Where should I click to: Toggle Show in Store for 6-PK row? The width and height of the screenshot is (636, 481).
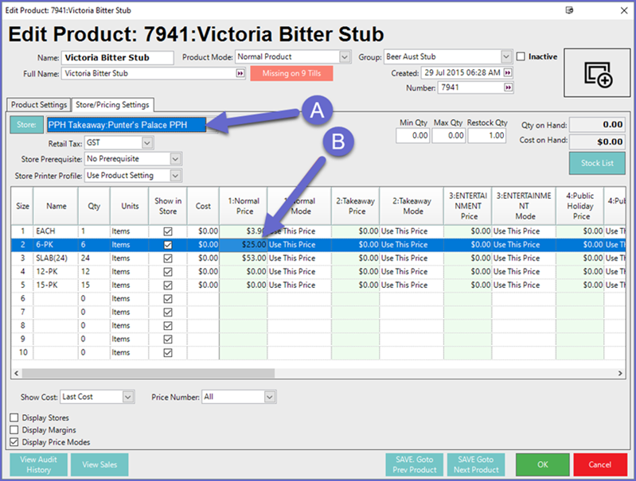tap(167, 245)
